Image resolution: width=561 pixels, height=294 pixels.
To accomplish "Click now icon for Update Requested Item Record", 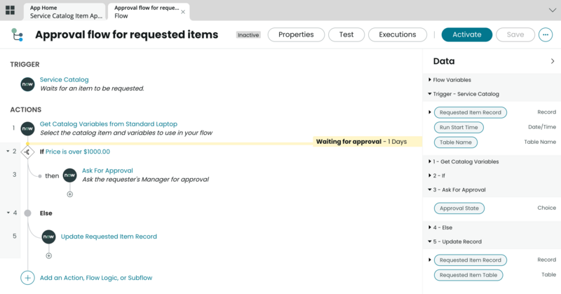I will pos(48,236).
